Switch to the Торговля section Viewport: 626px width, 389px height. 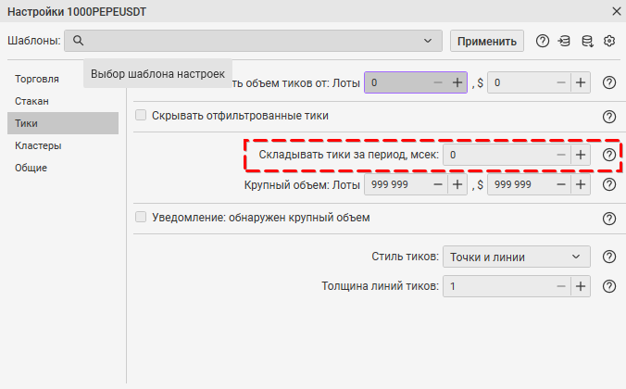pyautogui.click(x=37, y=79)
